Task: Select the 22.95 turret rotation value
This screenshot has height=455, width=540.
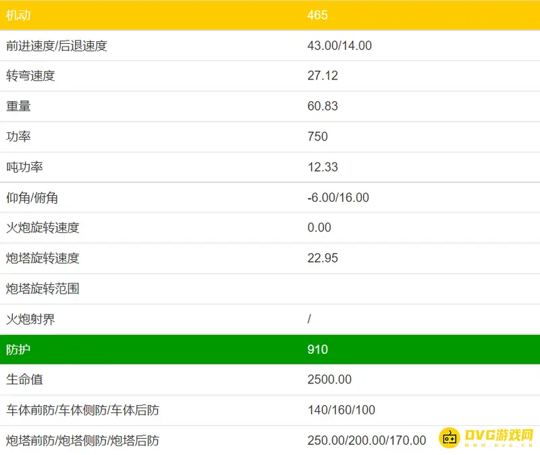Action: pos(323,258)
